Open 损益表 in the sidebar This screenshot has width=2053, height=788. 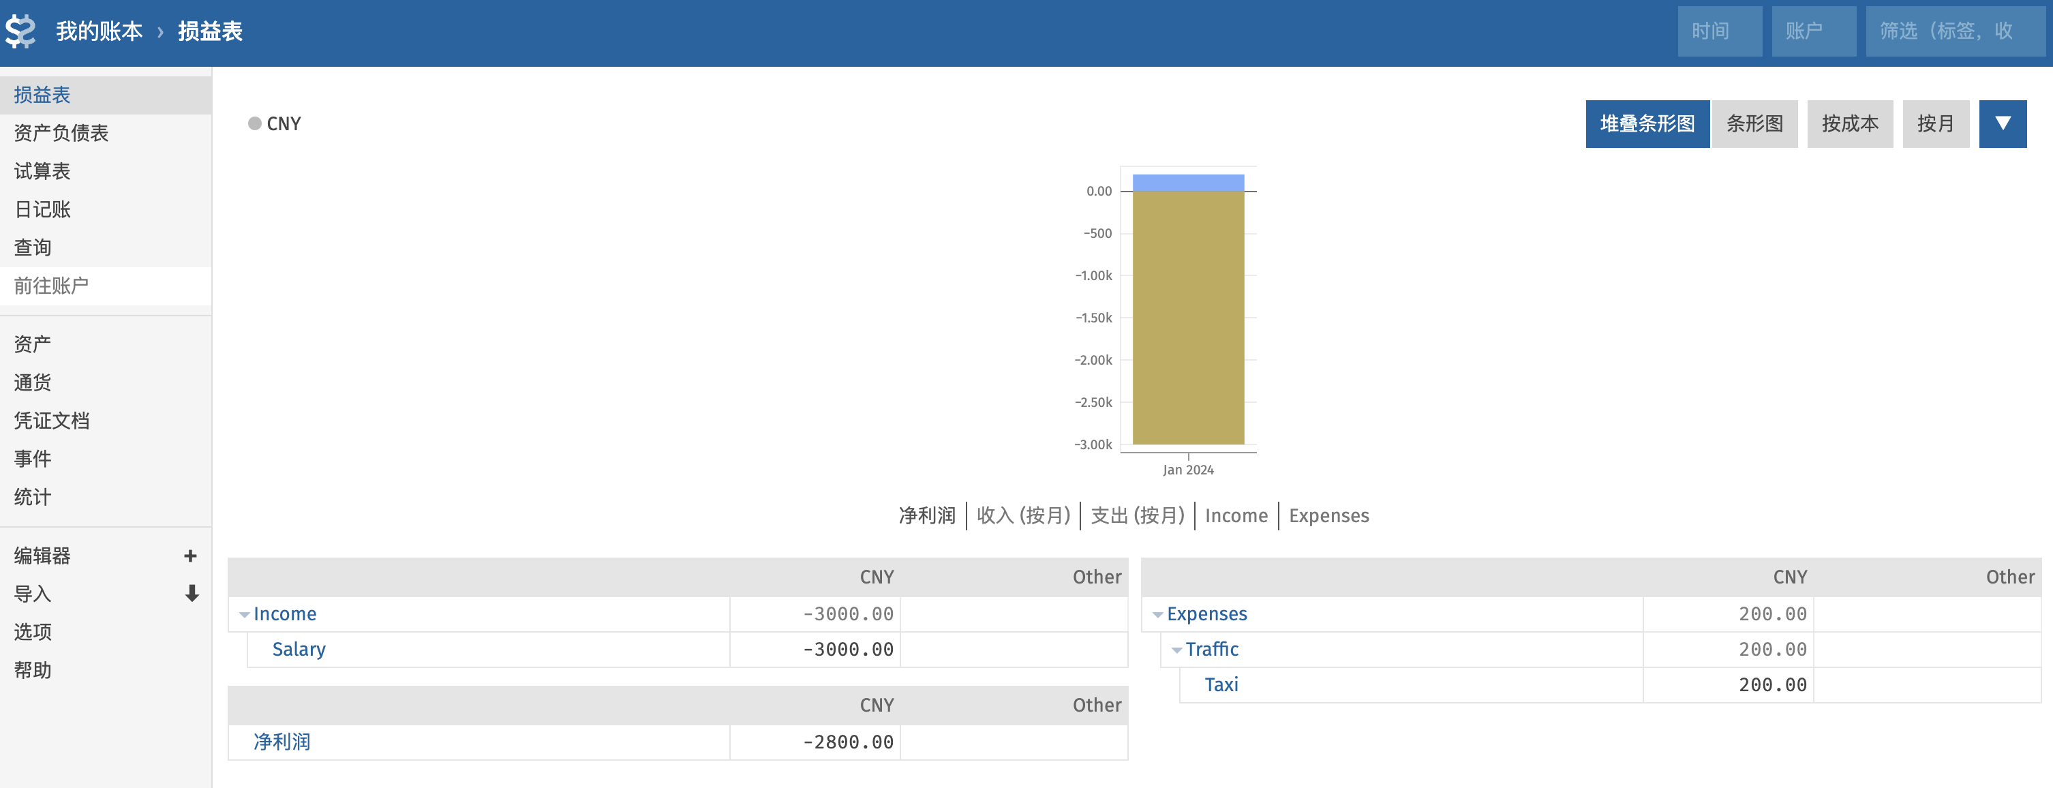(105, 95)
